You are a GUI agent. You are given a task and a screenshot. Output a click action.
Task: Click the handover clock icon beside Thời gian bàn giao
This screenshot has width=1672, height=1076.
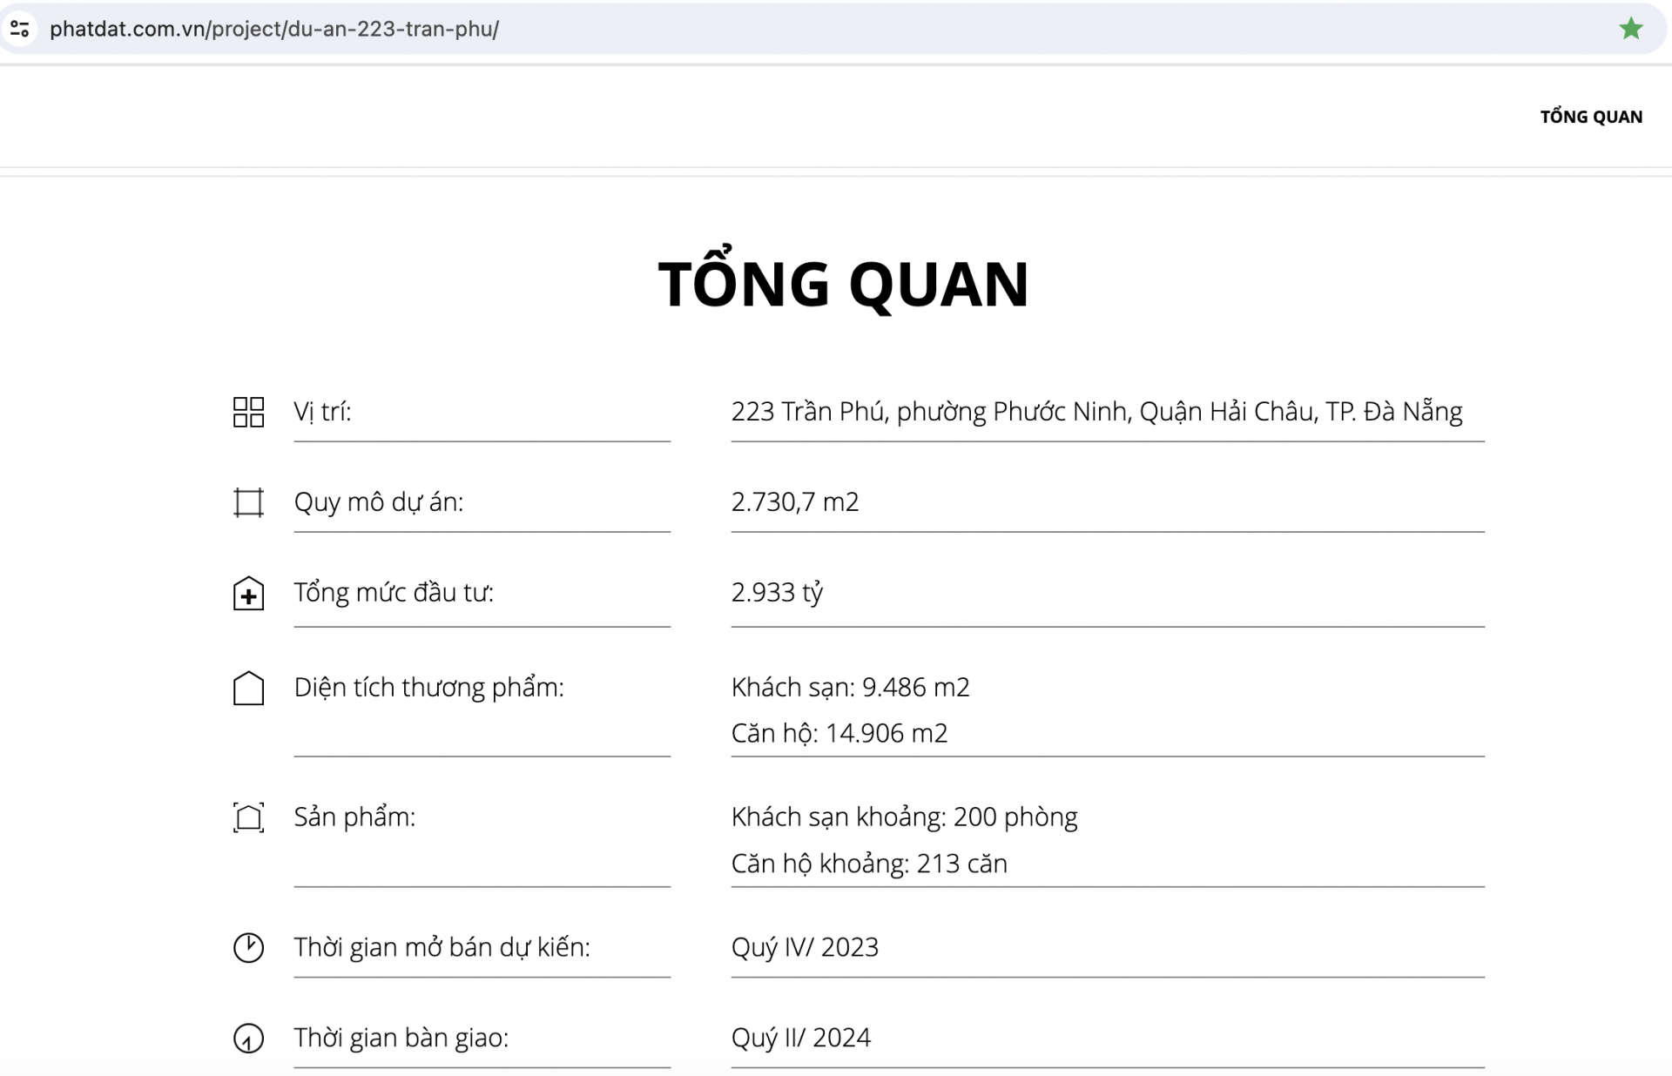tap(249, 1038)
